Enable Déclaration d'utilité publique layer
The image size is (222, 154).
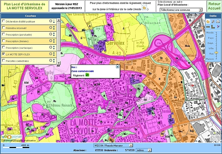(4, 21)
